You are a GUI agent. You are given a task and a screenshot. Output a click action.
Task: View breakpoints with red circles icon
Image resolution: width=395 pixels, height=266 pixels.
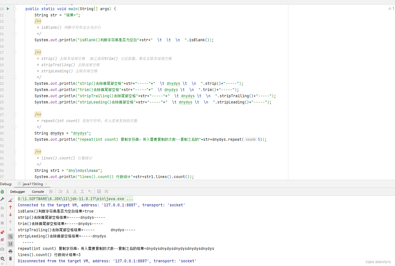point(2,232)
